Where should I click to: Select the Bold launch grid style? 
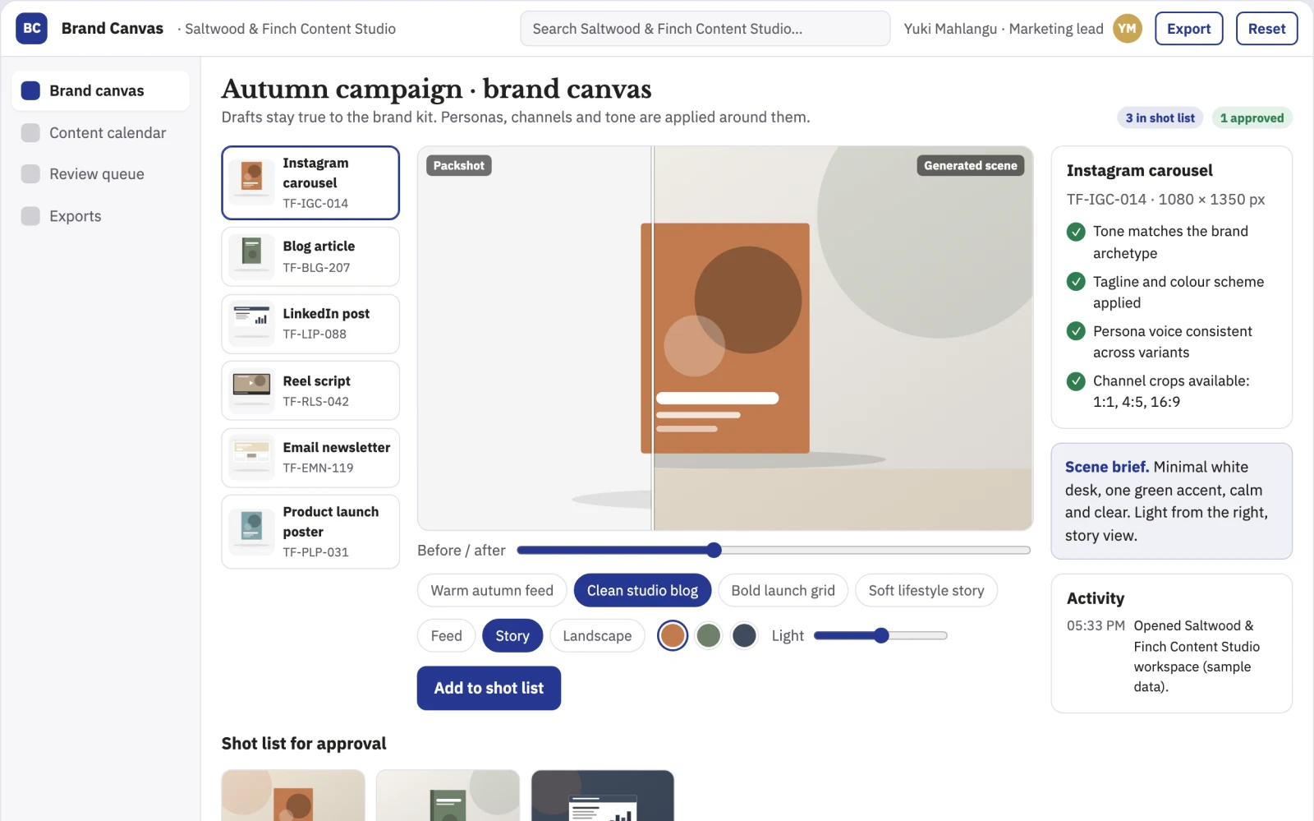pos(783,590)
